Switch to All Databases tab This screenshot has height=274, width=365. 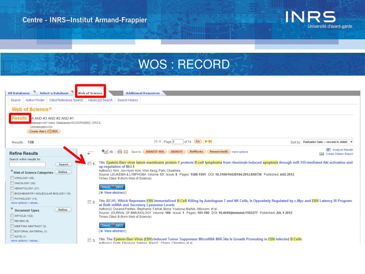pos(19,93)
